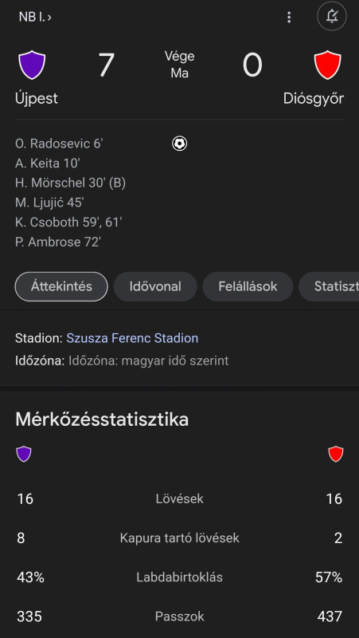
Task: Switch to the Idővonal tab
Action: point(155,286)
